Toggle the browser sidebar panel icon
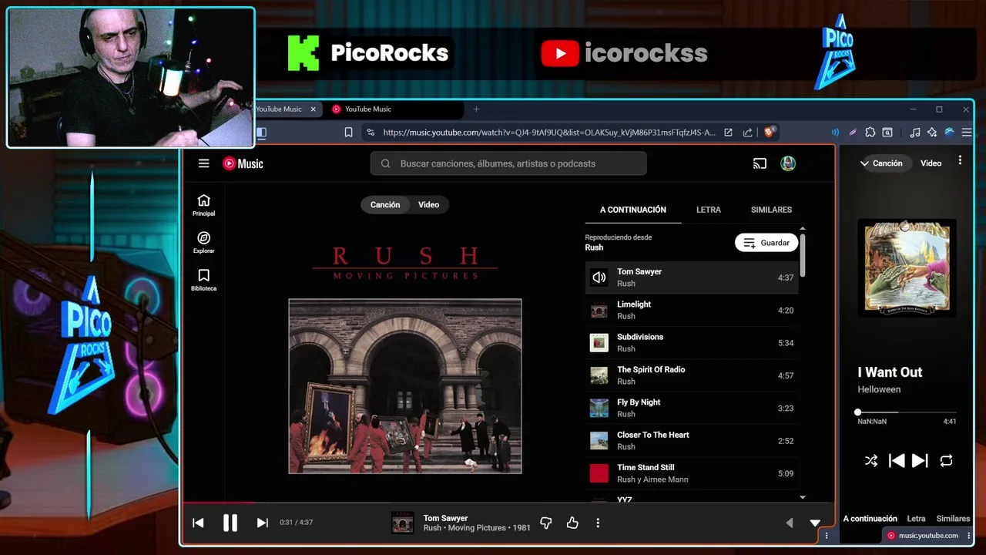The height and width of the screenshot is (555, 986). (261, 133)
